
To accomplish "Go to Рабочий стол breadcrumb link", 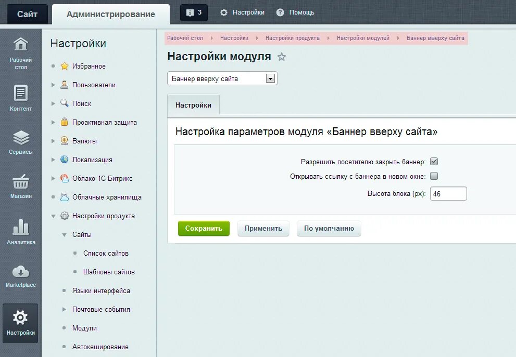I will coord(185,38).
